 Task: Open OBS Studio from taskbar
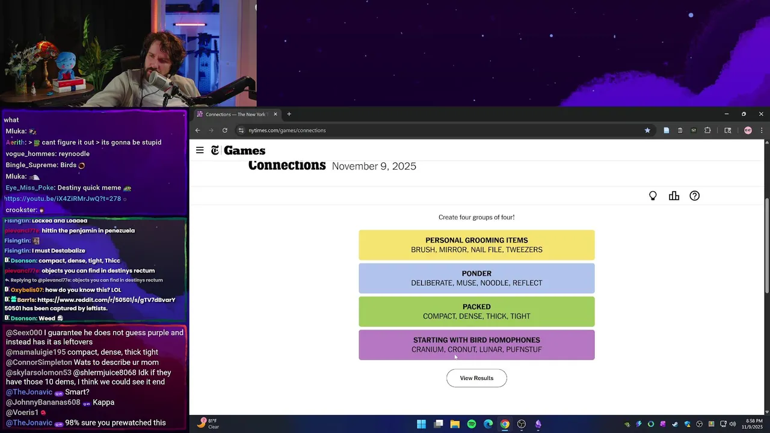[522, 424]
